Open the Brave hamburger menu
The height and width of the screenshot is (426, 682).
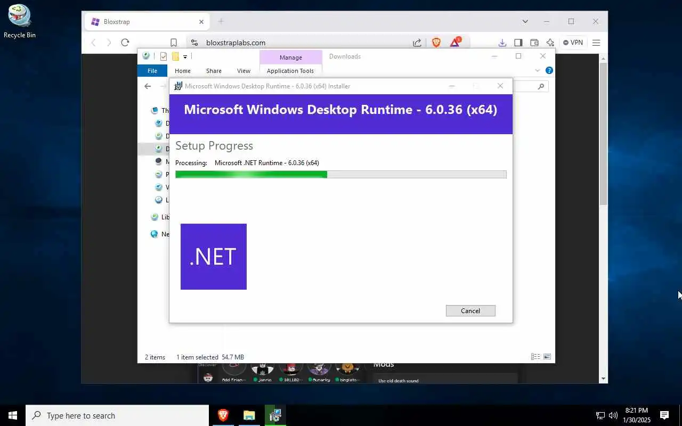pos(596,43)
